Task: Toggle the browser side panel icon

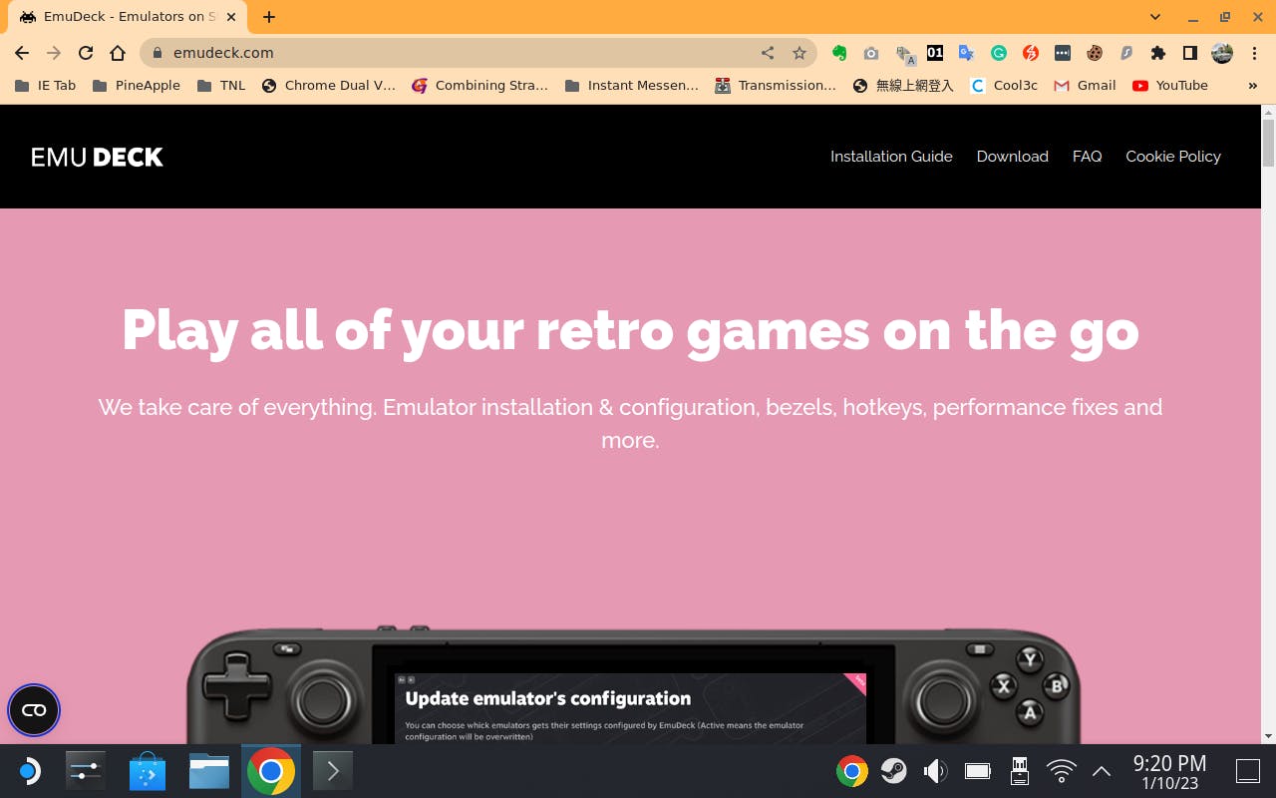Action: 1189,53
